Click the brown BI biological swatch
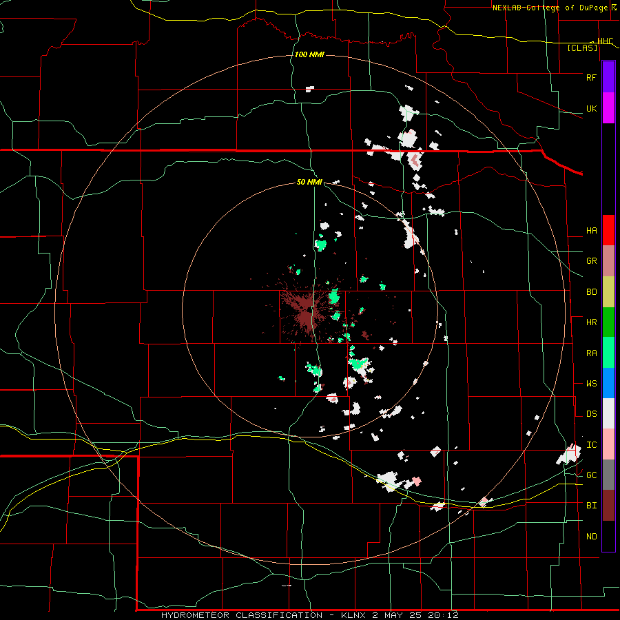The height and width of the screenshot is (620, 620). pyautogui.click(x=608, y=506)
